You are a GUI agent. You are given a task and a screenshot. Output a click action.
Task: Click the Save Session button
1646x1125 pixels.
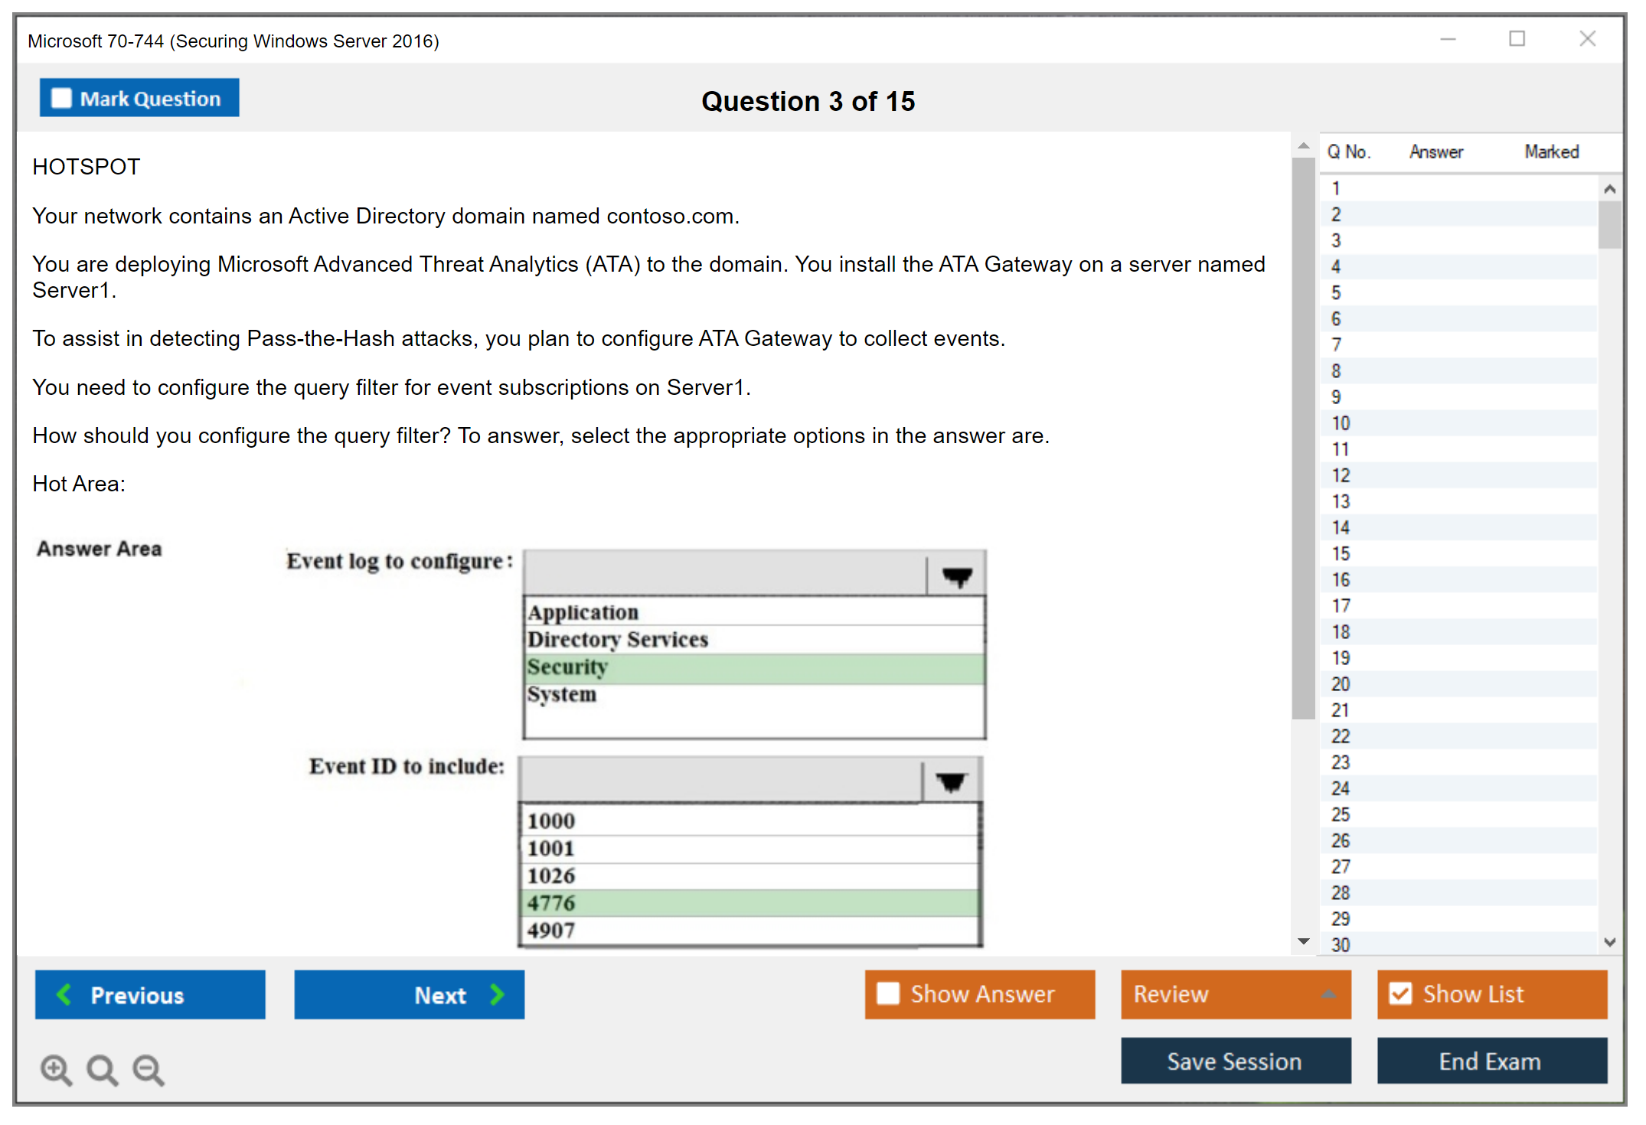coord(1235,1061)
